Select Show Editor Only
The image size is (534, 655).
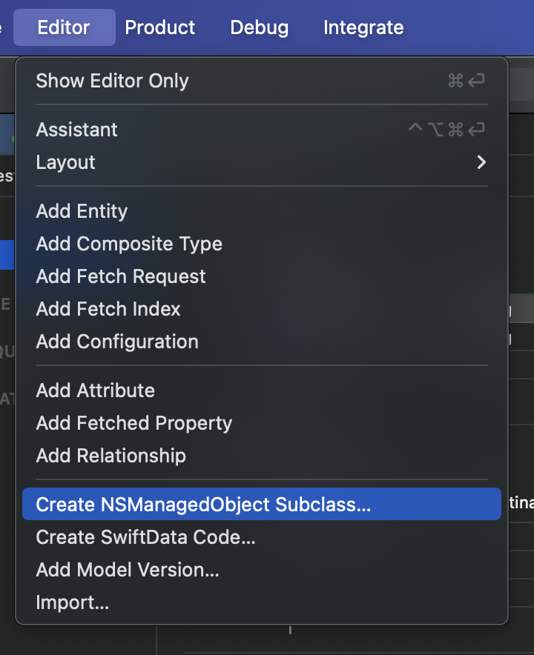point(262,81)
